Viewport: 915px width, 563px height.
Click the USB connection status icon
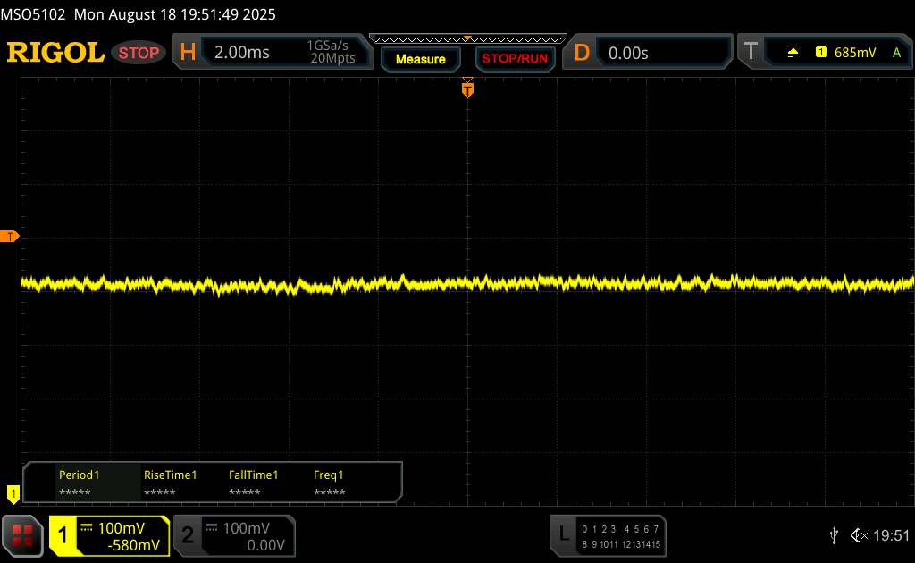point(834,535)
